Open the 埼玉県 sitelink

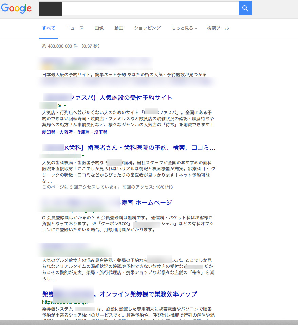point(101,132)
